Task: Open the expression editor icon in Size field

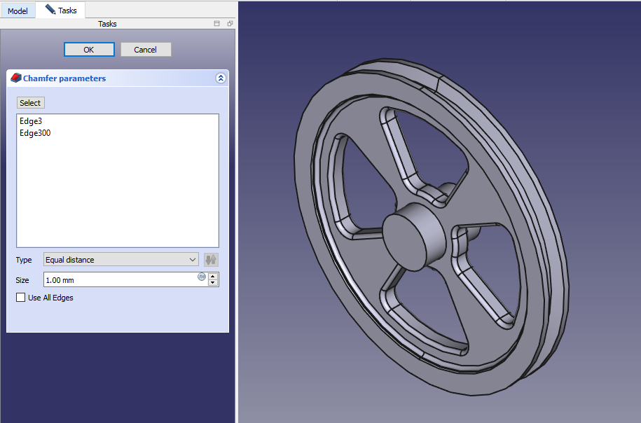Action: click(x=202, y=277)
